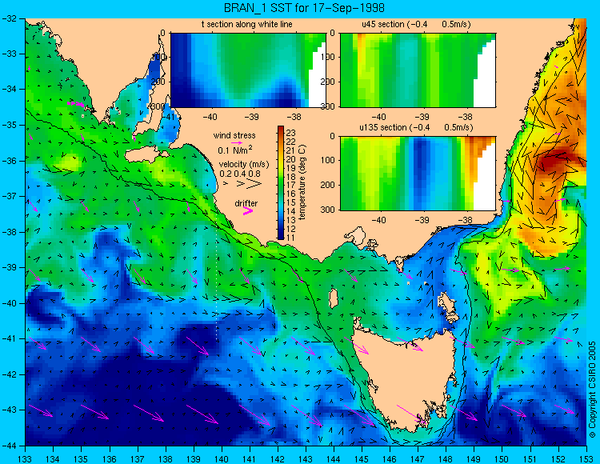Click longitude label 136 on x-axis
The height and width of the screenshot is (464, 600).
point(109,458)
